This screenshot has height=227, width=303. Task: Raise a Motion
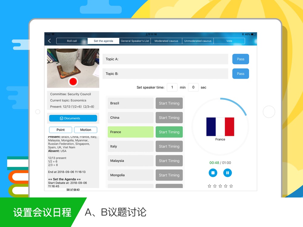tap(86, 130)
